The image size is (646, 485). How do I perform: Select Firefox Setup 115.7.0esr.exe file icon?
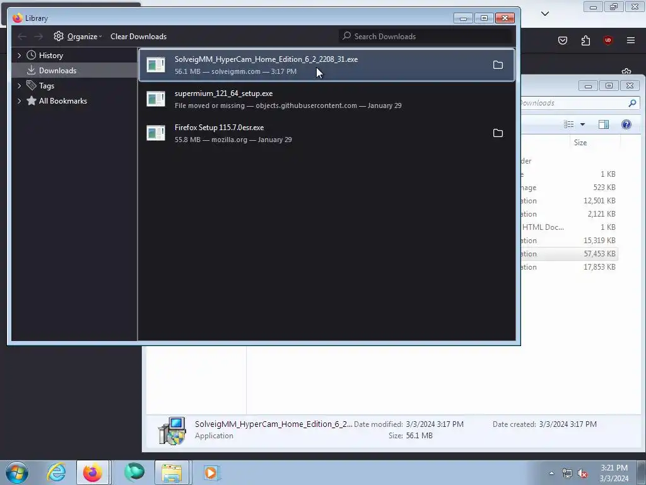pos(156,133)
